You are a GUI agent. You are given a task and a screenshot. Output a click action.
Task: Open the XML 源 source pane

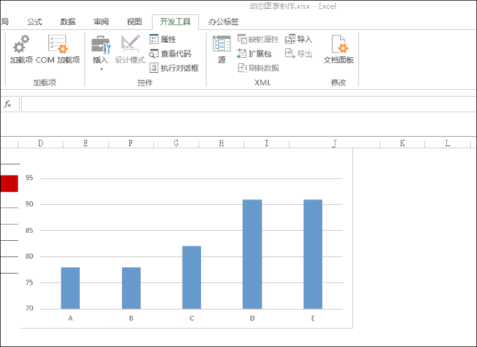[x=221, y=49]
